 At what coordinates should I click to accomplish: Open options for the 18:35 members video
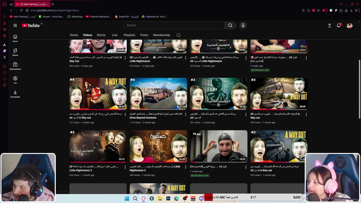[246, 167]
